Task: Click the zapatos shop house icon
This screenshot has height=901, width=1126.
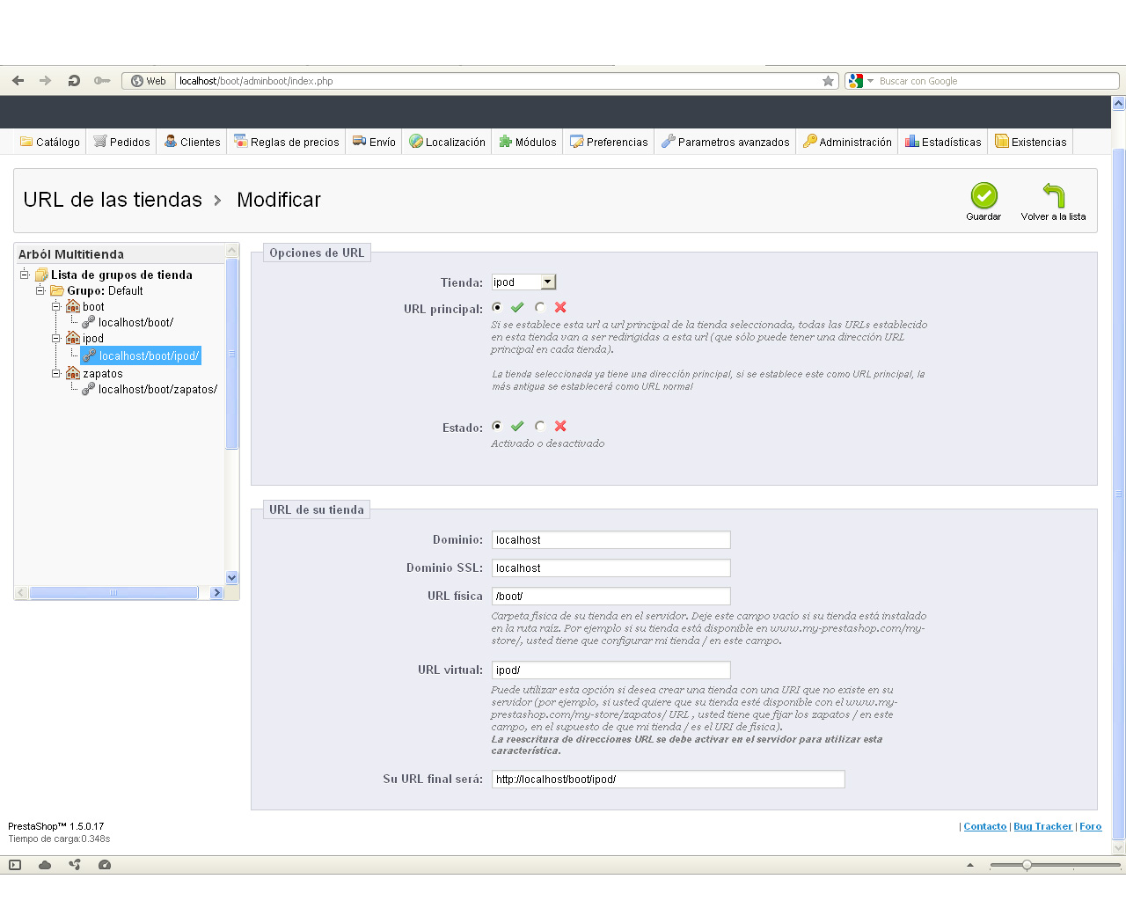Action: tap(73, 373)
